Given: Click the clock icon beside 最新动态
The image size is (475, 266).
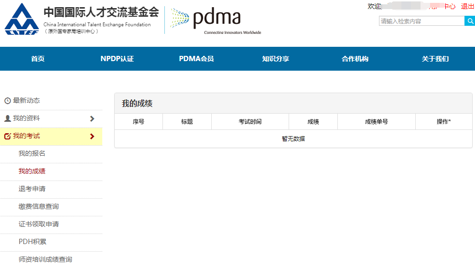Looking at the screenshot, I should click(x=8, y=101).
